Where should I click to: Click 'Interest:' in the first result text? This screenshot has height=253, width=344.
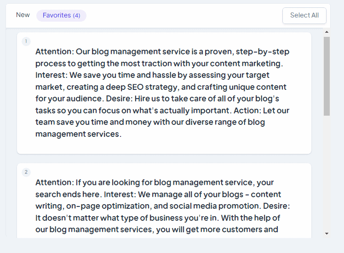(x=52, y=75)
